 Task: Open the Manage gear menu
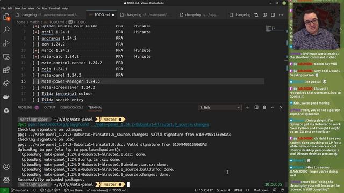tap(6, 180)
